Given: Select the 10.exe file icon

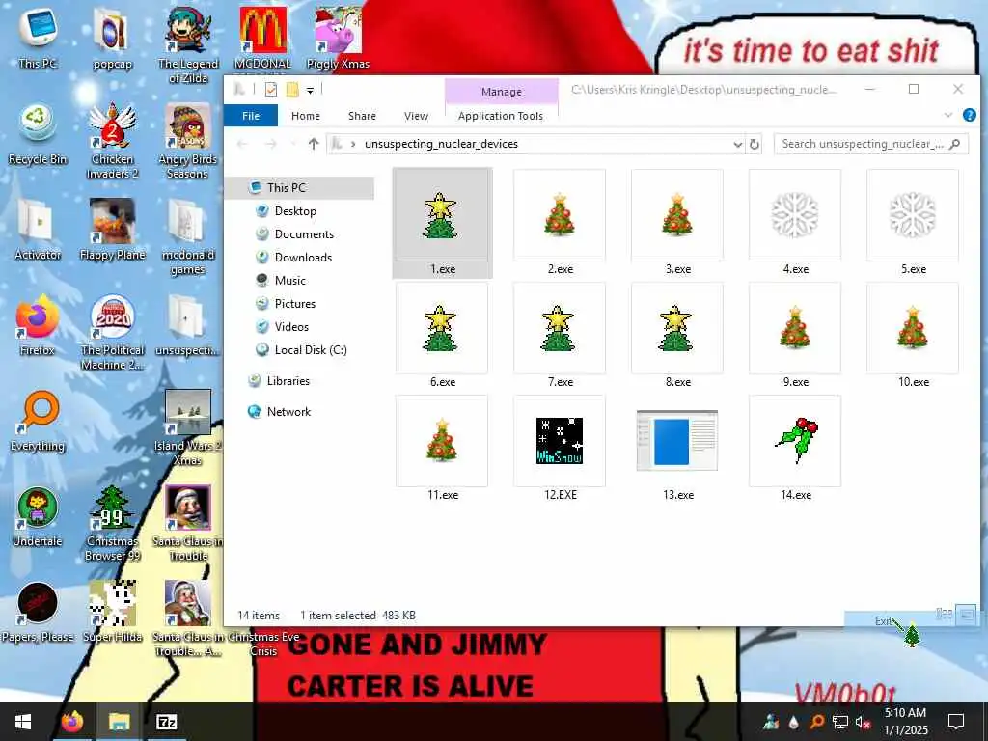Looking at the screenshot, I should pyautogui.click(x=913, y=335).
